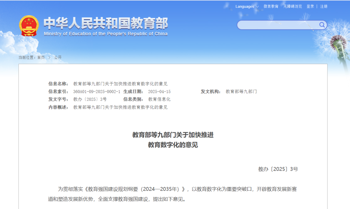Navigate to 首页 breadcrumb link

(41, 57)
